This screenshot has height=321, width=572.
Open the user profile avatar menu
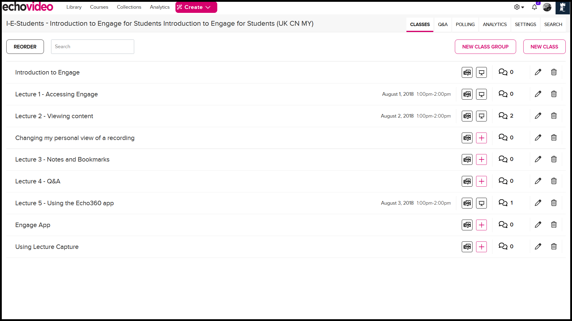click(547, 7)
